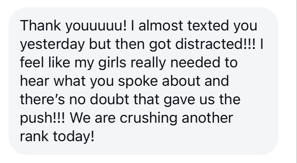This screenshot has height=163, width=297.
Task: Click the word 'doubt' in the message
Action: pos(109,100)
